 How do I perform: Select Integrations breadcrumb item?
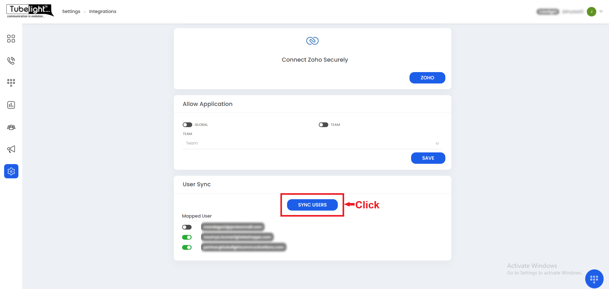pos(102,12)
